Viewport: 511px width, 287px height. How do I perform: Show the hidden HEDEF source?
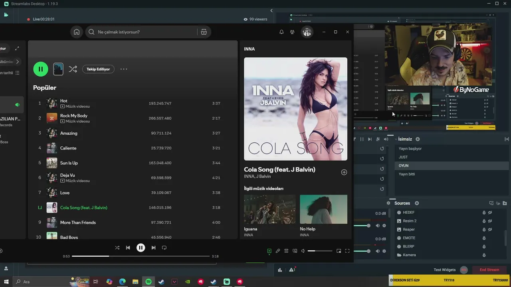tap(490, 212)
